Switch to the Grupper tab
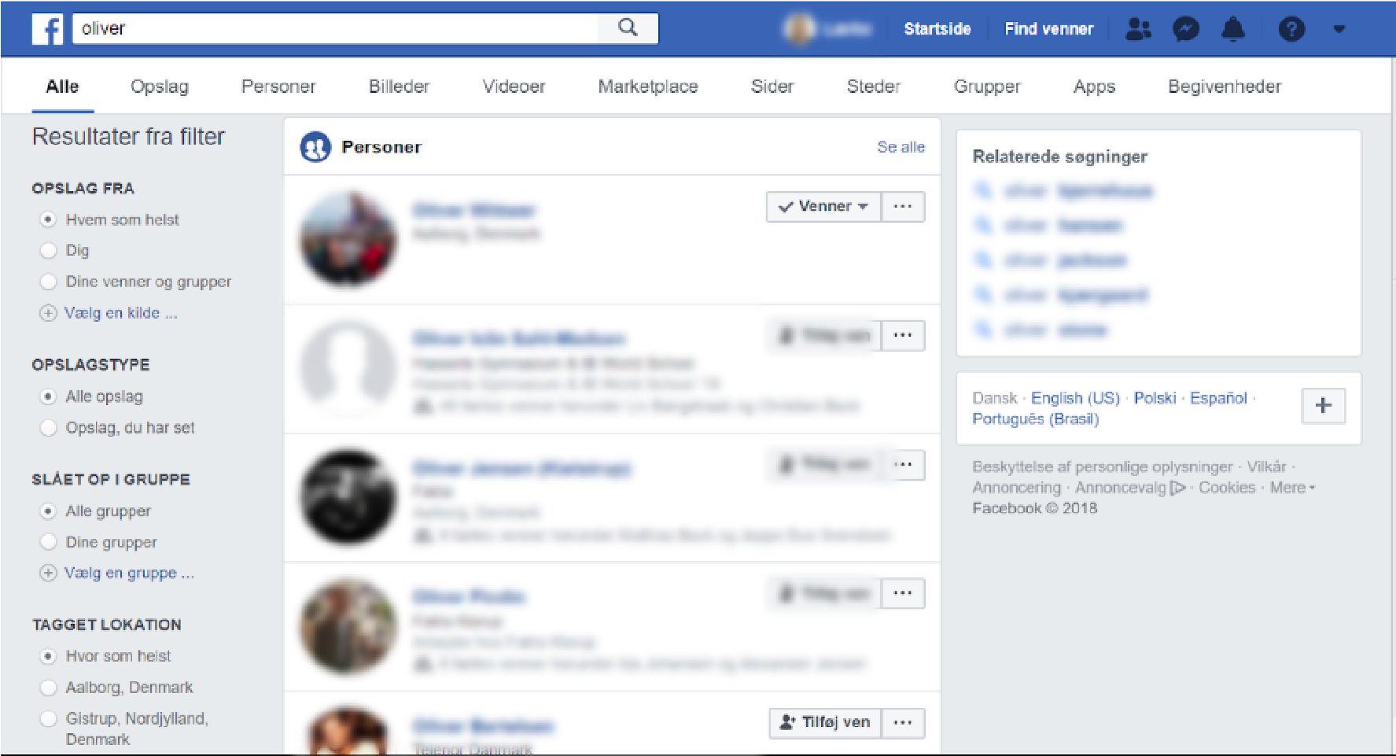Screen dimensions: 1396x756 pos(987,87)
